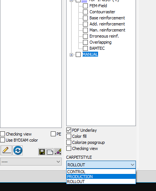Click the blank new page icon
The width and height of the screenshot is (156, 191).
(50, 152)
